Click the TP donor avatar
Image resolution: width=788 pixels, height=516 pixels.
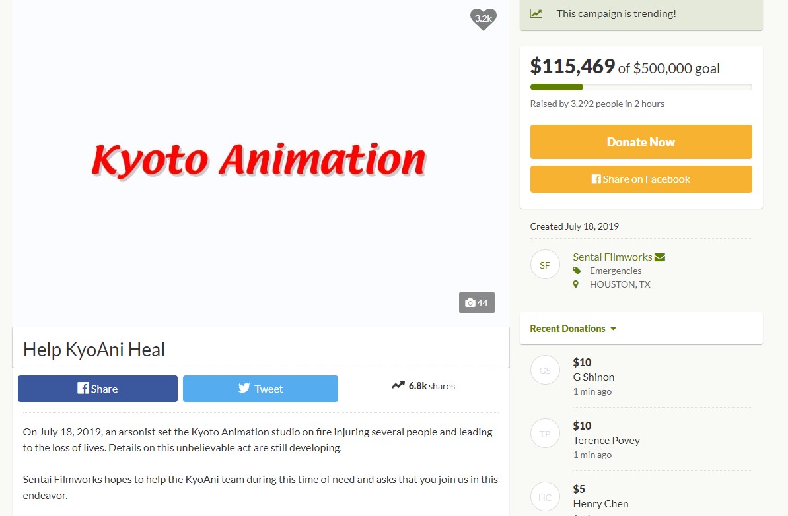click(545, 433)
